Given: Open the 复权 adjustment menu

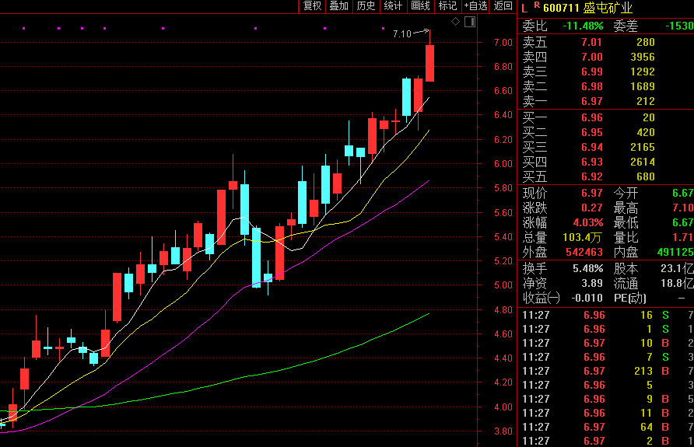Looking at the screenshot, I should (x=312, y=6).
